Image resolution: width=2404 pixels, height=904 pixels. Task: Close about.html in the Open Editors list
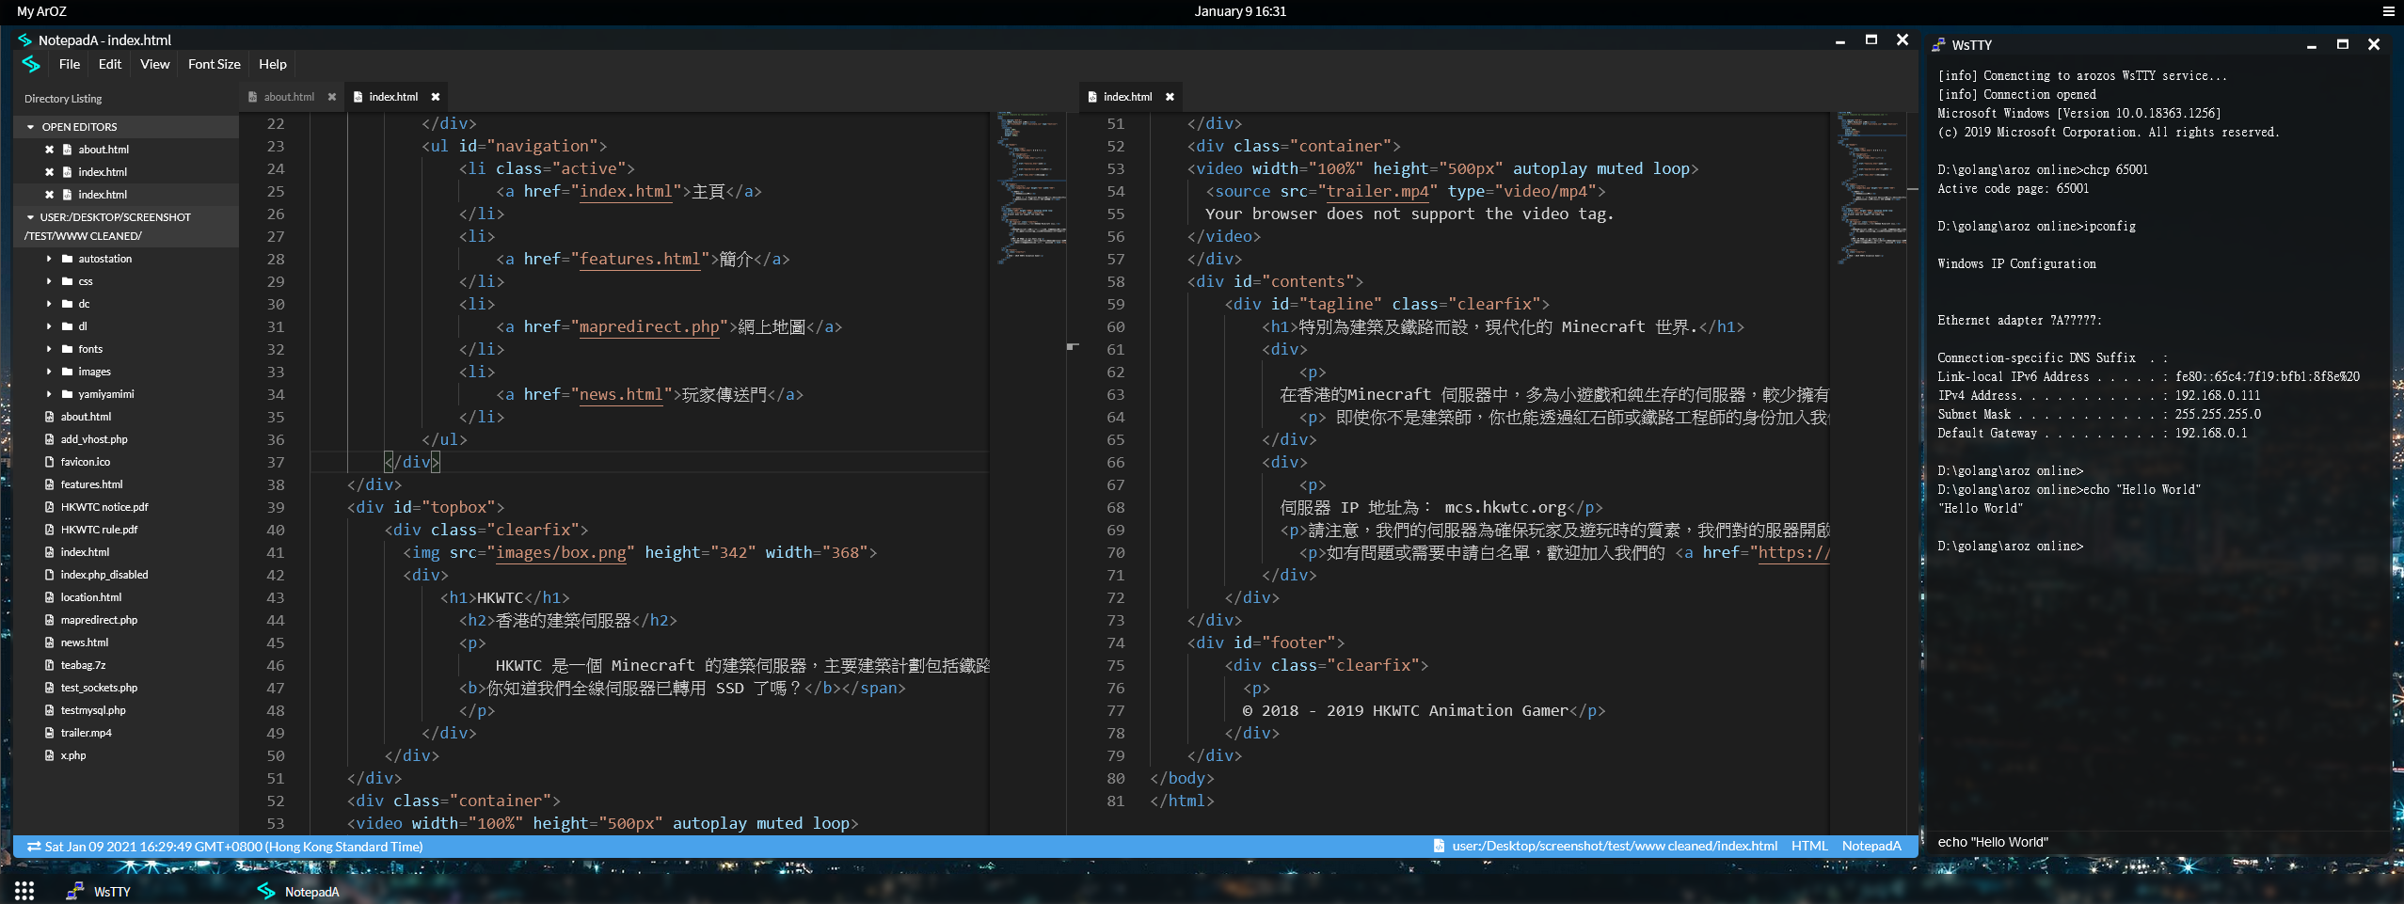[x=49, y=150]
